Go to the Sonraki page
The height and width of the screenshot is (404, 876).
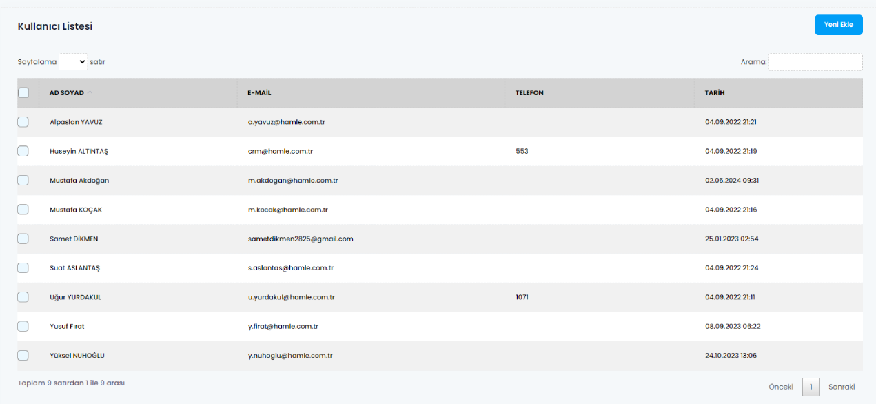coord(842,387)
